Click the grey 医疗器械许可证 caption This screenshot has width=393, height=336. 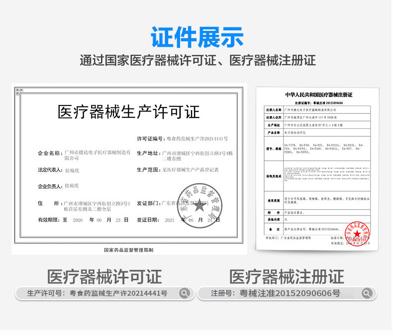tap(104, 277)
